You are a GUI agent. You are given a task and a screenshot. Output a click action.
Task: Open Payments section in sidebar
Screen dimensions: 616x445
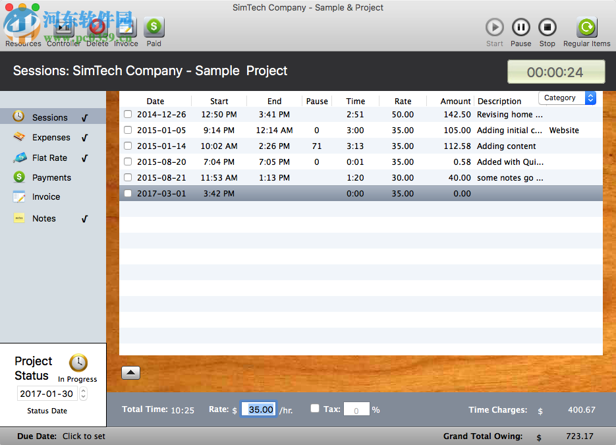click(x=51, y=177)
